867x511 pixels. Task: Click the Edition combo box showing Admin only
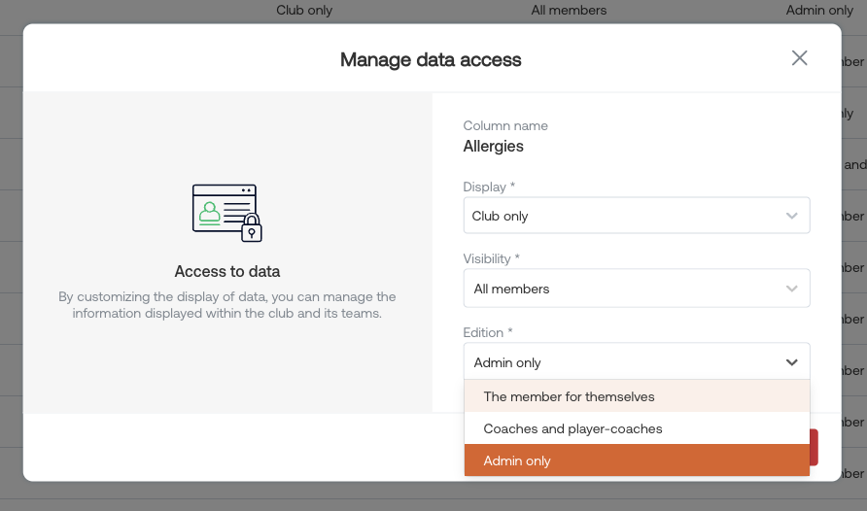637,361
